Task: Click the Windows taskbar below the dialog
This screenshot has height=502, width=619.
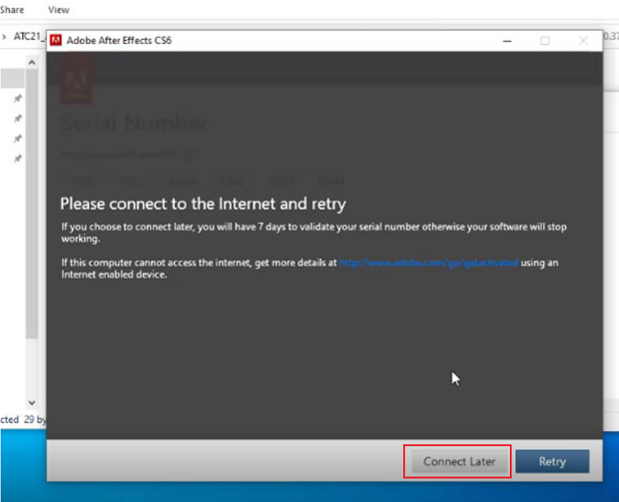Action: 309,493
